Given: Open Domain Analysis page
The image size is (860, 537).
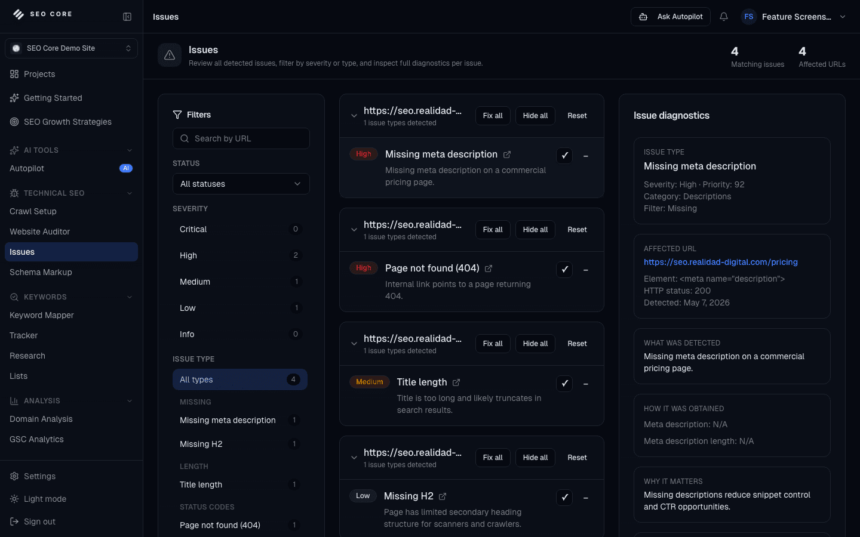Looking at the screenshot, I should (x=71, y=419).
